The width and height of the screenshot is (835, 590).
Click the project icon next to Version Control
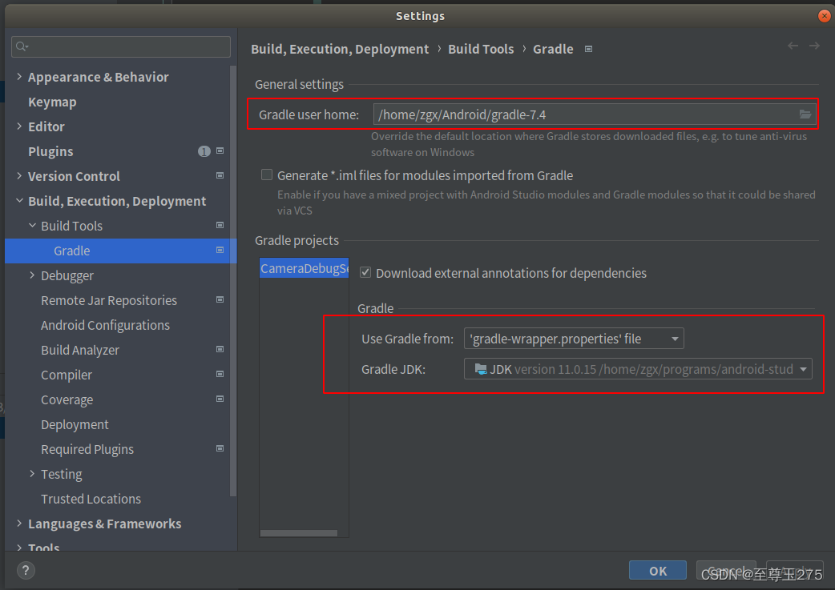[x=220, y=175]
